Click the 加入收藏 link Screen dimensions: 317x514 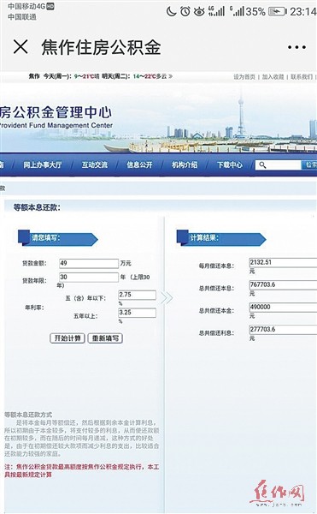273,77
